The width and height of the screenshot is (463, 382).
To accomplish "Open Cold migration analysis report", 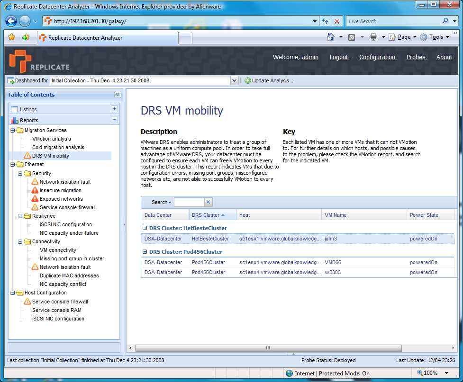I will 58,147.
